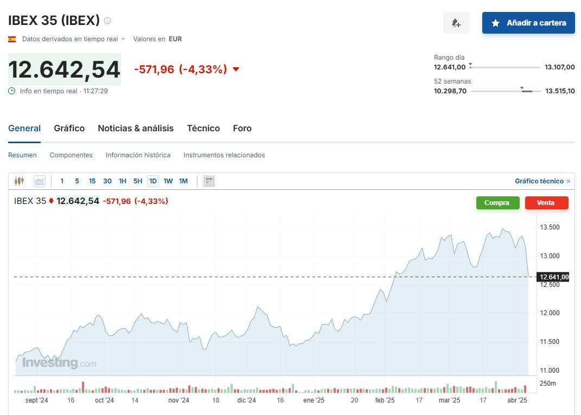Click the red down arrow in chart header
Screen dimensions: 581x415
(51, 201)
